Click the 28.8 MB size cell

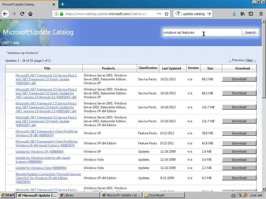207,133
